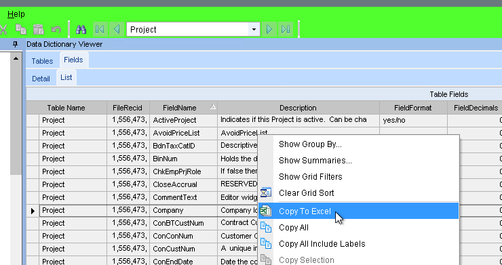Select the ActiveProject field name cell
This screenshot has width=502, height=265.
coord(183,121)
